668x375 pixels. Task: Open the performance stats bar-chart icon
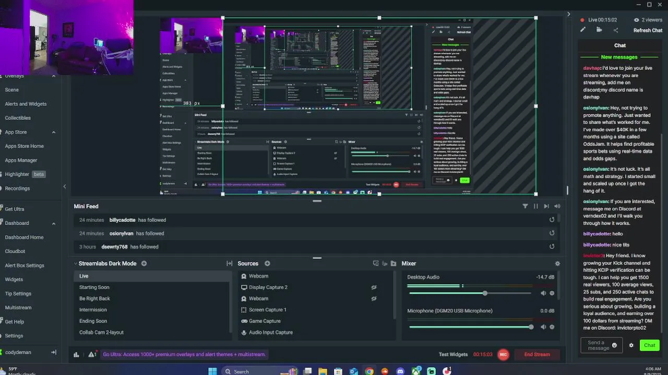76,355
